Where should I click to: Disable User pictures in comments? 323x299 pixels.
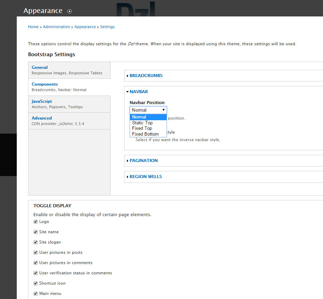click(x=36, y=263)
